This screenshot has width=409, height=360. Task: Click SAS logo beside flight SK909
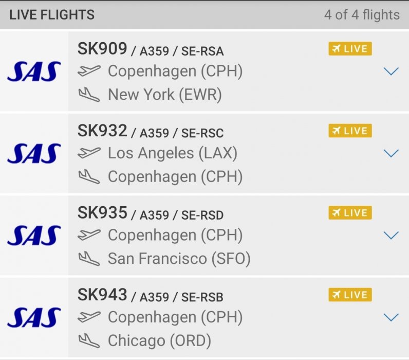[x=34, y=71]
